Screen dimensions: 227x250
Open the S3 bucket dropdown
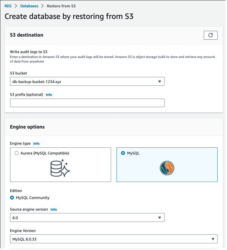(87, 82)
